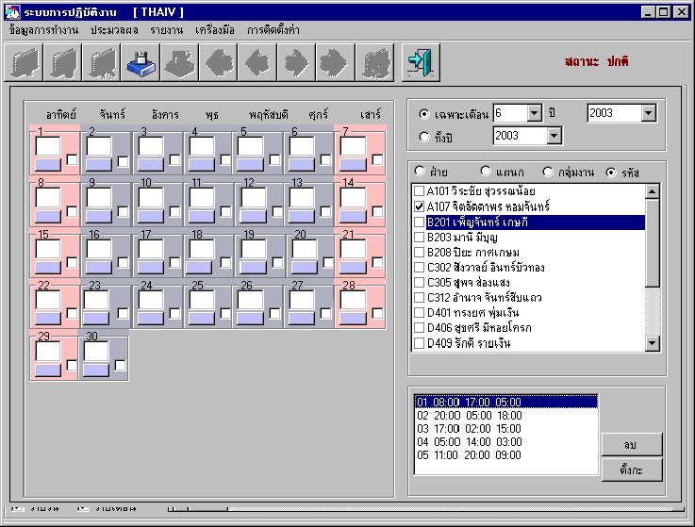
Task: Click the white shift field on day 3
Action: pos(151,147)
